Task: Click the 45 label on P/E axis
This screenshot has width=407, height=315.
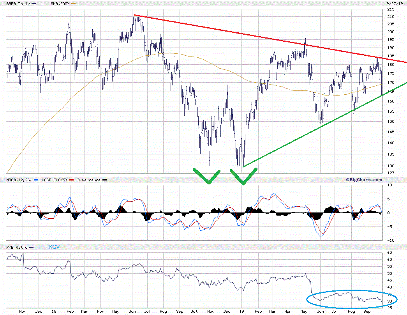Action: tap(389, 280)
